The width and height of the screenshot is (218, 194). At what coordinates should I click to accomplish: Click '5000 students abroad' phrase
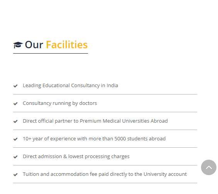pyautogui.click(x=140, y=139)
